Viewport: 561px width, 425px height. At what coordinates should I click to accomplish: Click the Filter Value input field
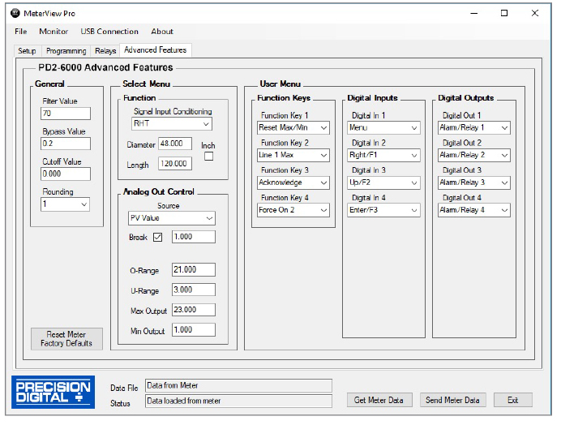point(66,114)
